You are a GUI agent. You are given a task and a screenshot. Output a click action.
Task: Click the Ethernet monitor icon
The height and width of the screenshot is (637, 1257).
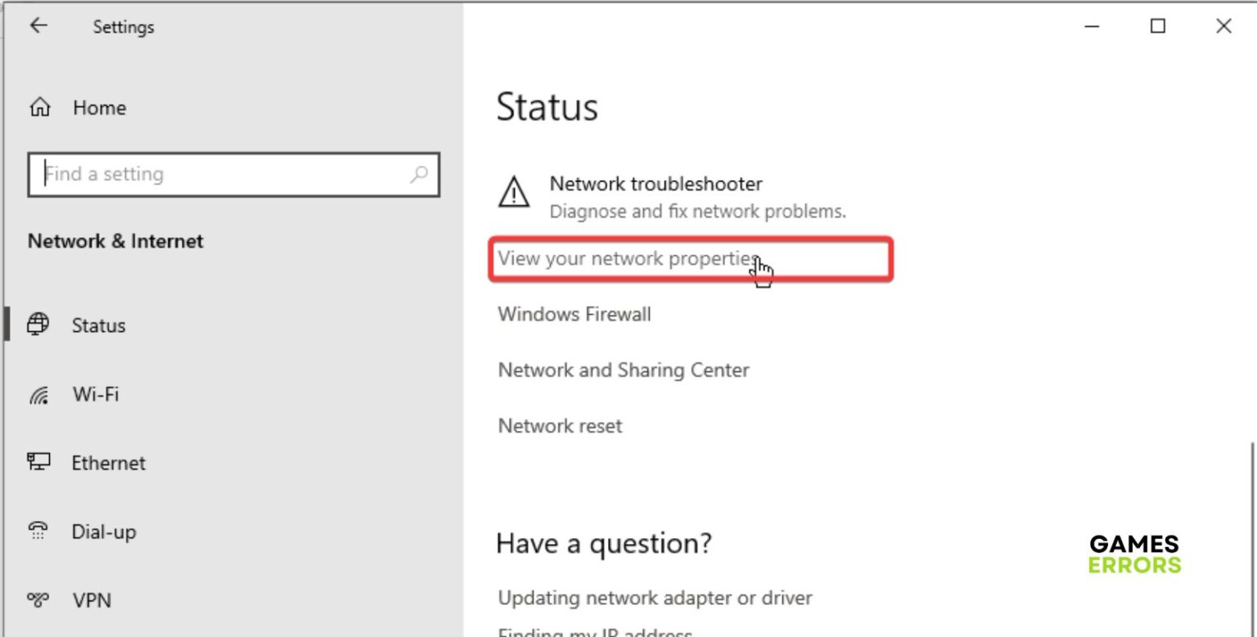click(x=38, y=462)
